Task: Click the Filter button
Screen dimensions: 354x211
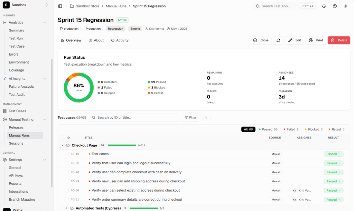Action: click(x=190, y=117)
